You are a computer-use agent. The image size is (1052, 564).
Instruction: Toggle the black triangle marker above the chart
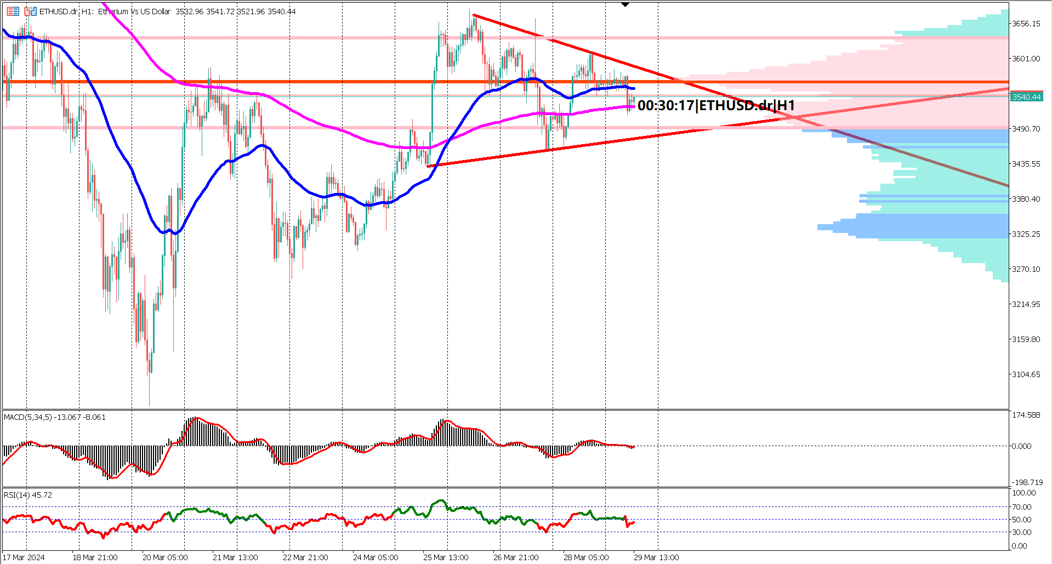point(625,4)
